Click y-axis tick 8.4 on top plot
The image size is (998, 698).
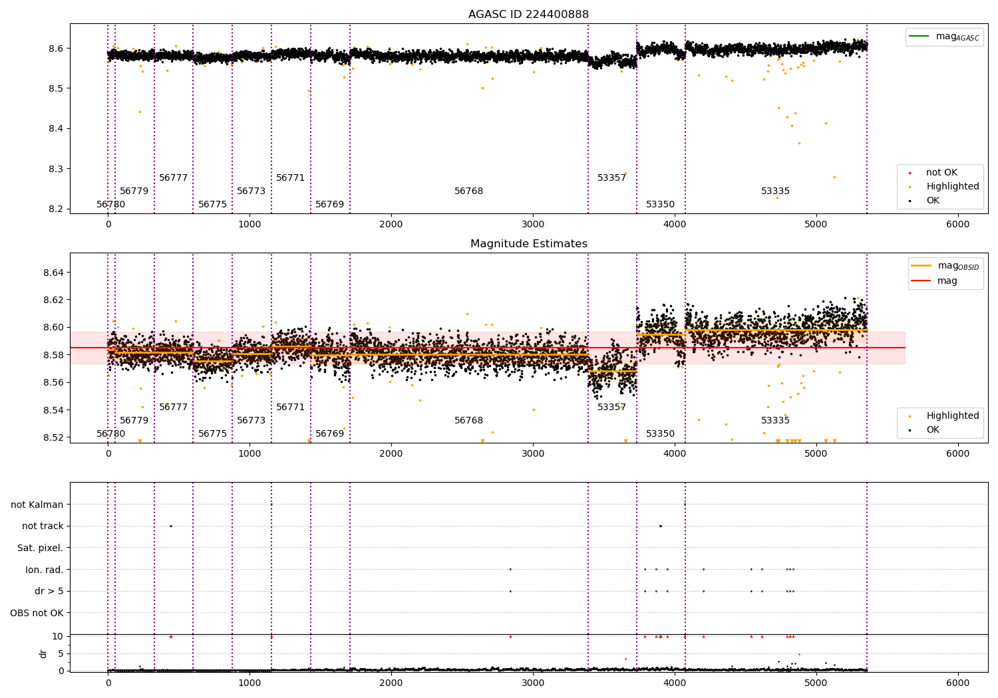tap(56, 129)
